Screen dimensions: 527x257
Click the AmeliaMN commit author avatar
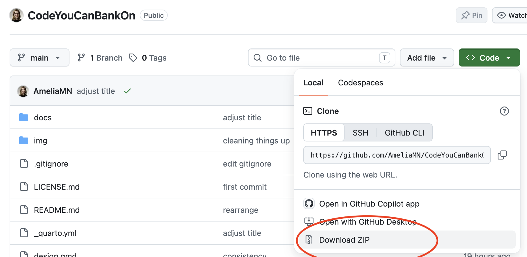(x=23, y=91)
